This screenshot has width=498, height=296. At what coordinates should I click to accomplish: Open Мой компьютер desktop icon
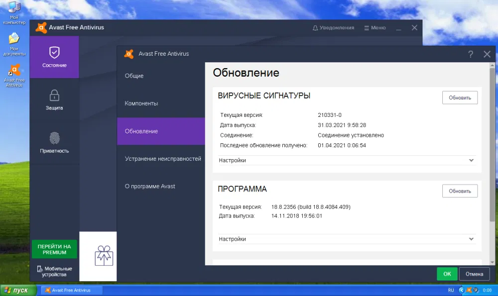pos(14,13)
